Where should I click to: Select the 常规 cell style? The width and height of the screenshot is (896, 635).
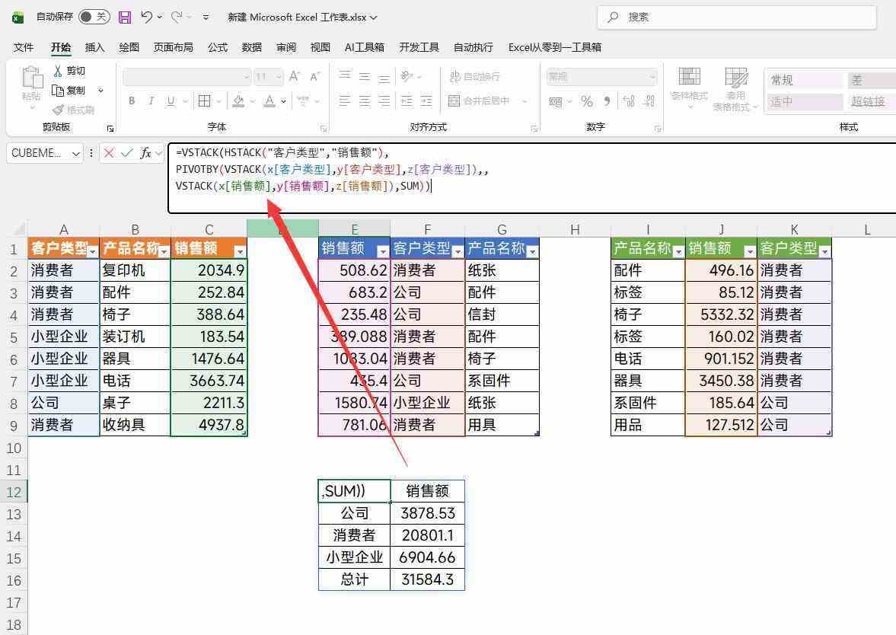pos(804,80)
